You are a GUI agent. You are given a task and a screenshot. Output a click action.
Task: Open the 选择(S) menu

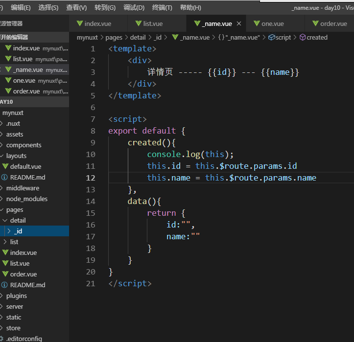(48, 8)
